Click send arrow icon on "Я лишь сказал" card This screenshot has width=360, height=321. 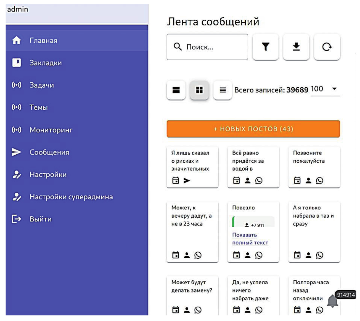pos(187,181)
